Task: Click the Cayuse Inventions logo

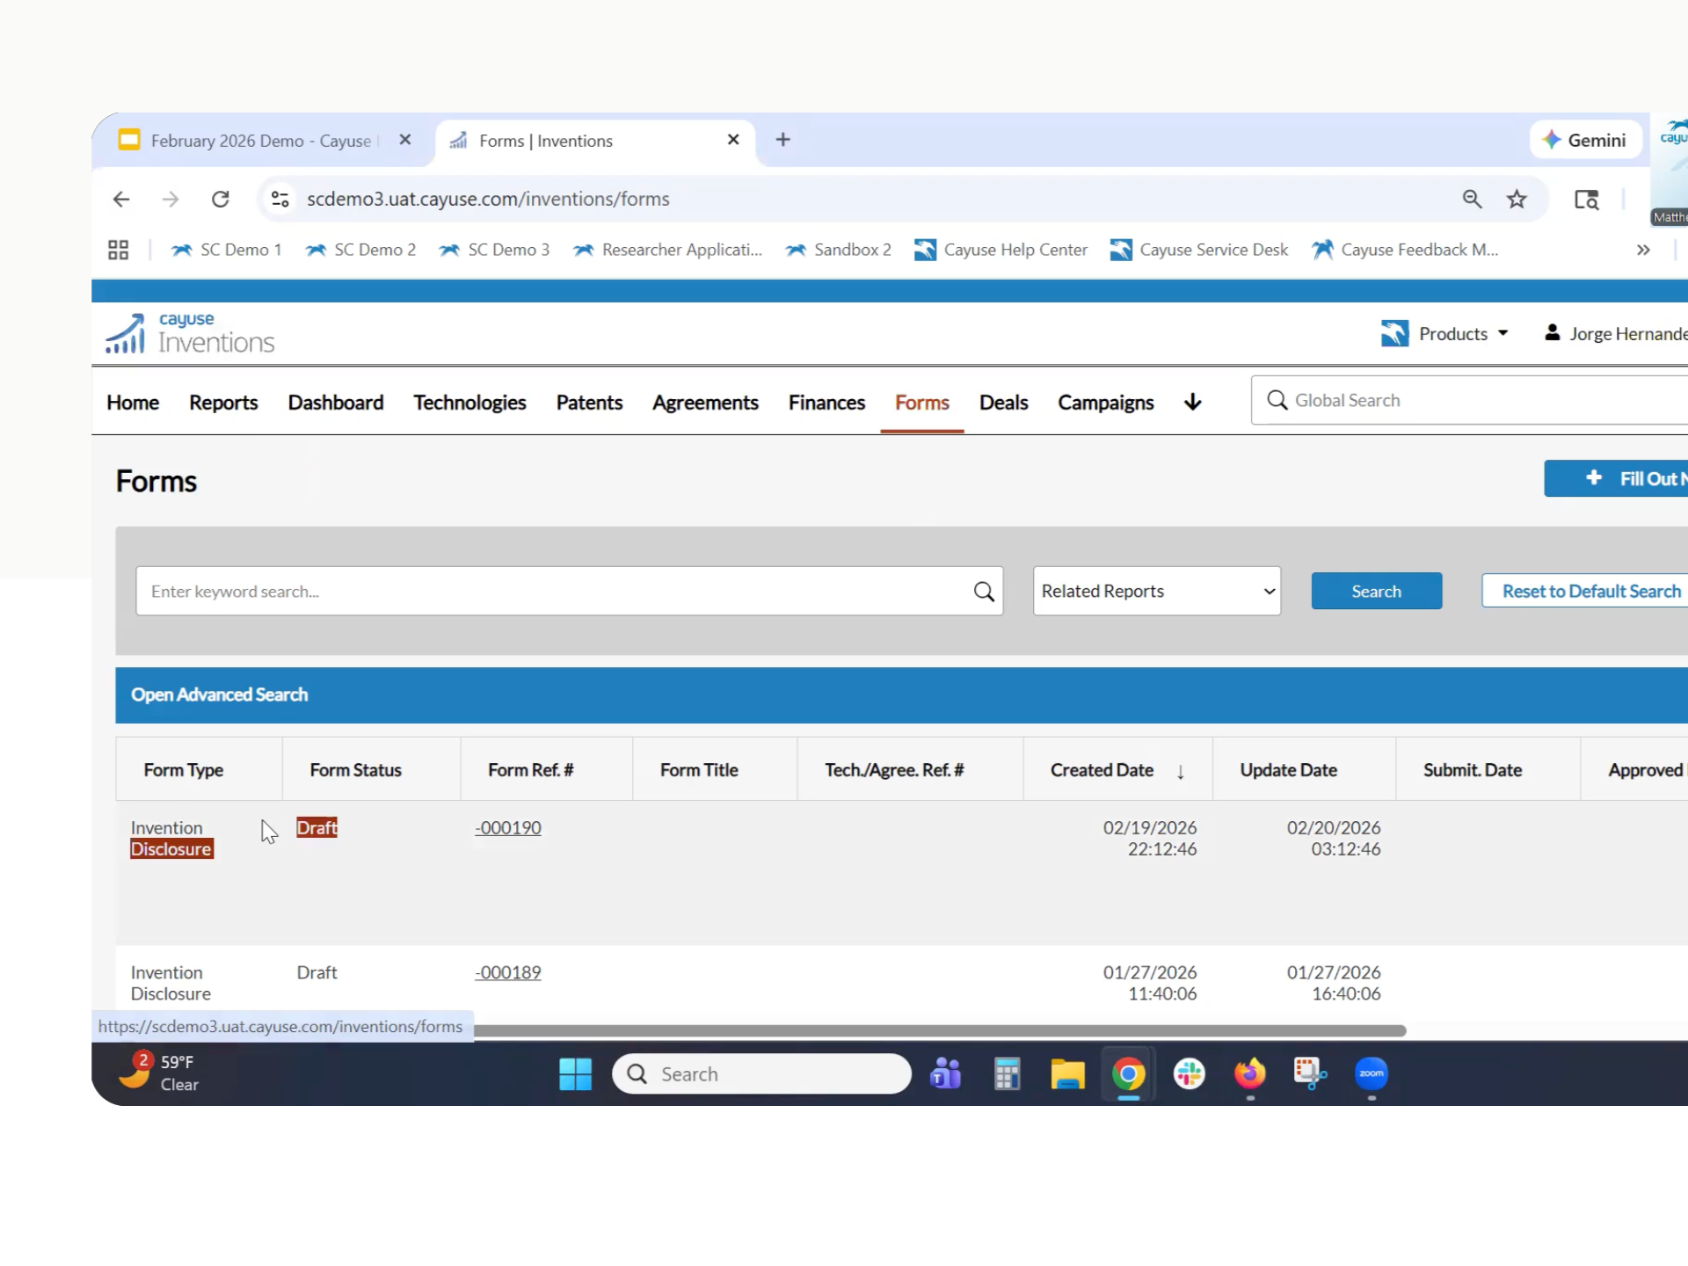Action: pyautogui.click(x=190, y=333)
